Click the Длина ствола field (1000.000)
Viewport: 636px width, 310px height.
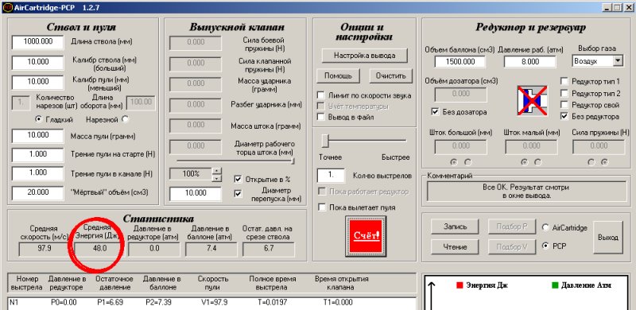click(x=37, y=42)
